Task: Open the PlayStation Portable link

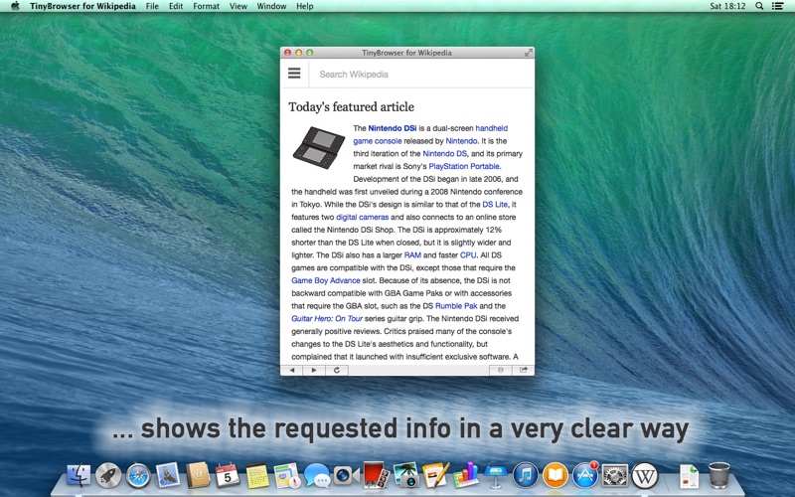Action: click(x=464, y=166)
